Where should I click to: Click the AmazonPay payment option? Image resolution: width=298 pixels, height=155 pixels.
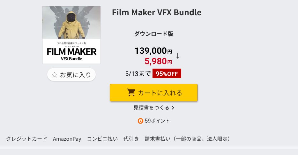(x=67, y=139)
